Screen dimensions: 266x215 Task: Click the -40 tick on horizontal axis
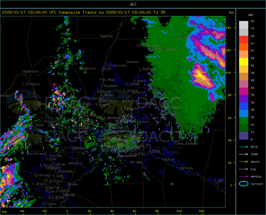click(22, 211)
